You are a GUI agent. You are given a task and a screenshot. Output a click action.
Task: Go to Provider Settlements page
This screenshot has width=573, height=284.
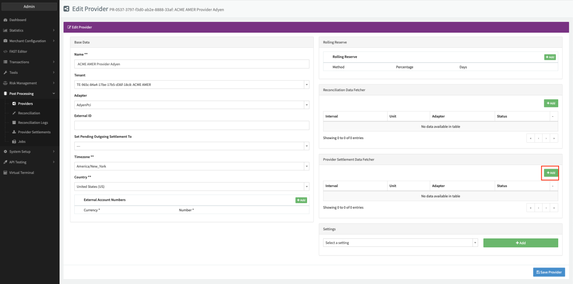(34, 132)
